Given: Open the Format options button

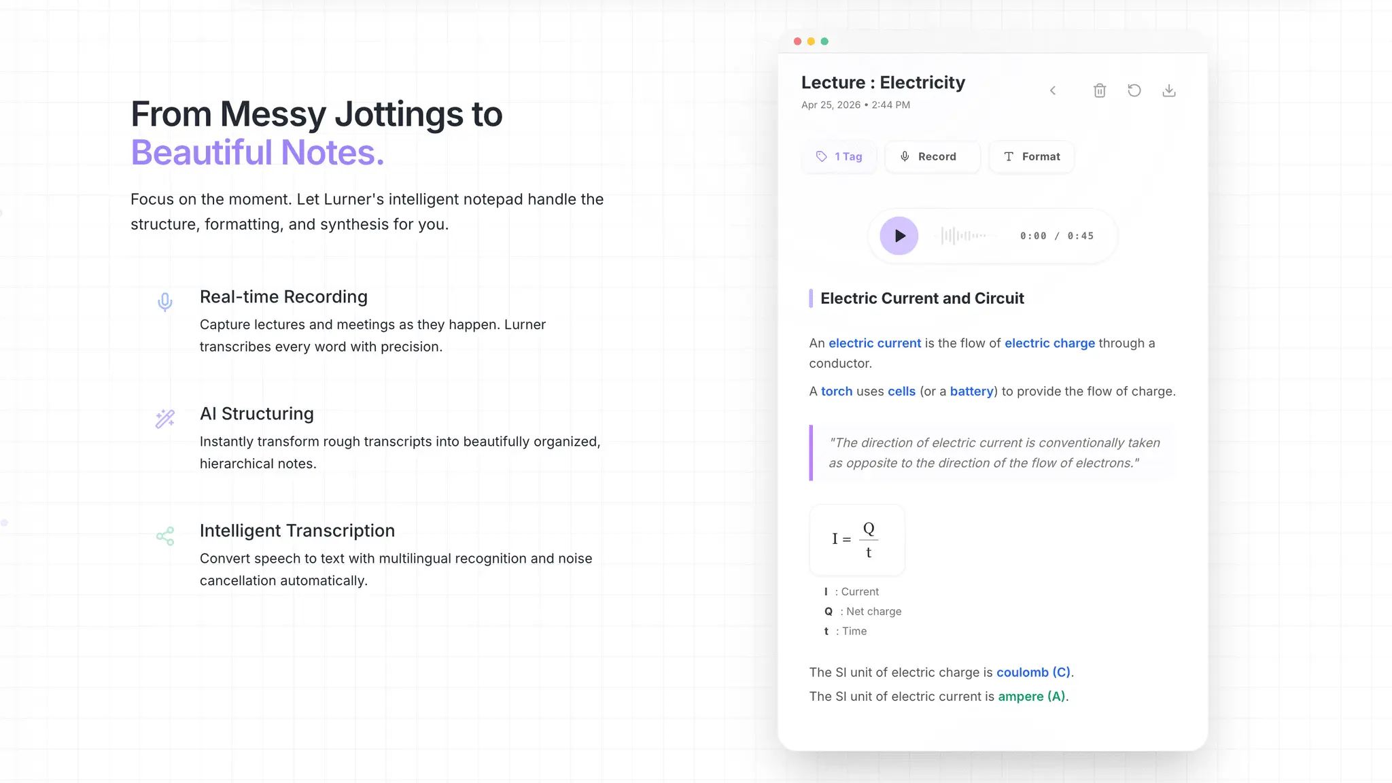Looking at the screenshot, I should [x=1032, y=156].
